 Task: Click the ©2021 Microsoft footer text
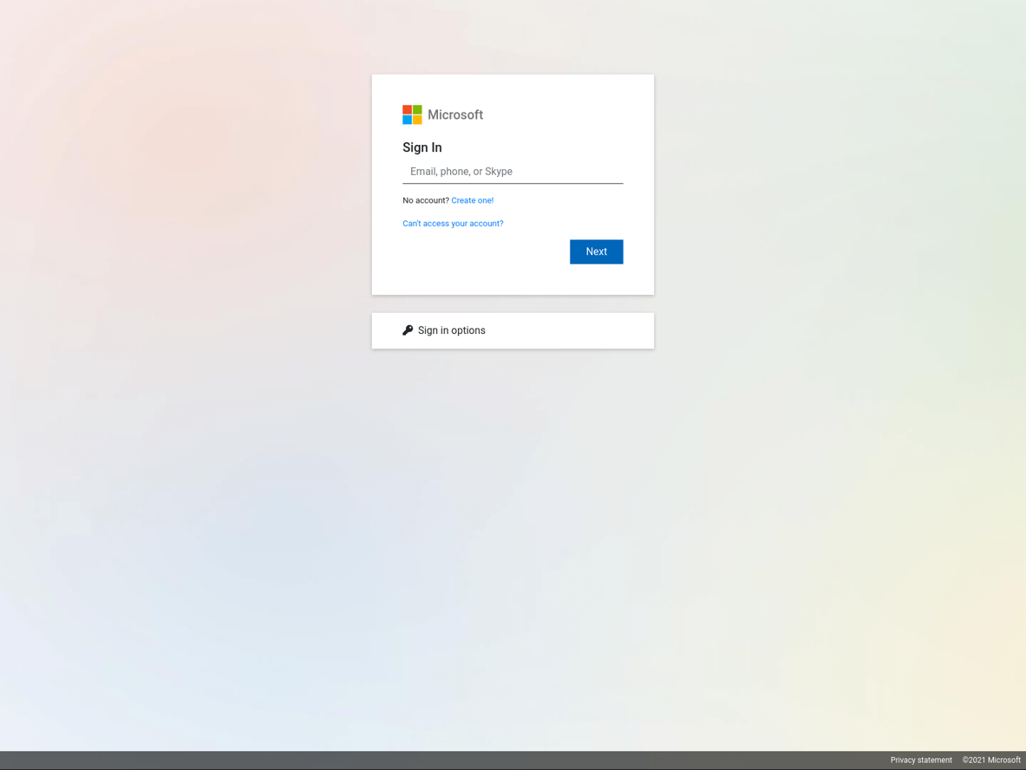(x=990, y=760)
